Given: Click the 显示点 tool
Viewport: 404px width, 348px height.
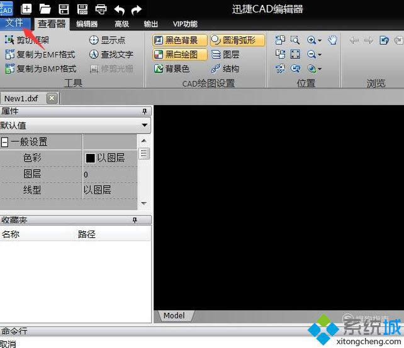Looking at the screenshot, I should (107, 40).
